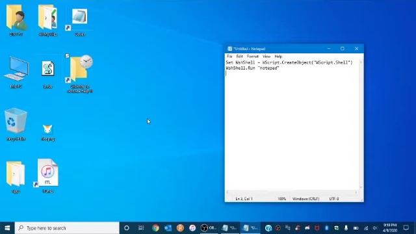This screenshot has width=416, height=234.
Task: Minimize the Notepad window
Action: click(x=329, y=49)
